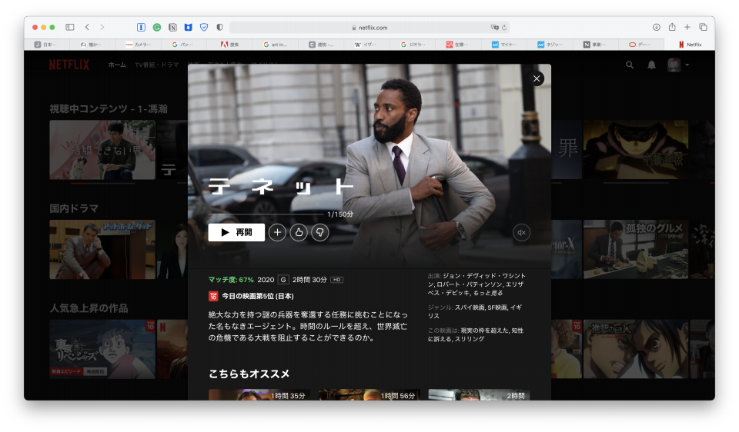Switch to the 在宅… tab
The image size is (739, 432).
click(x=459, y=45)
